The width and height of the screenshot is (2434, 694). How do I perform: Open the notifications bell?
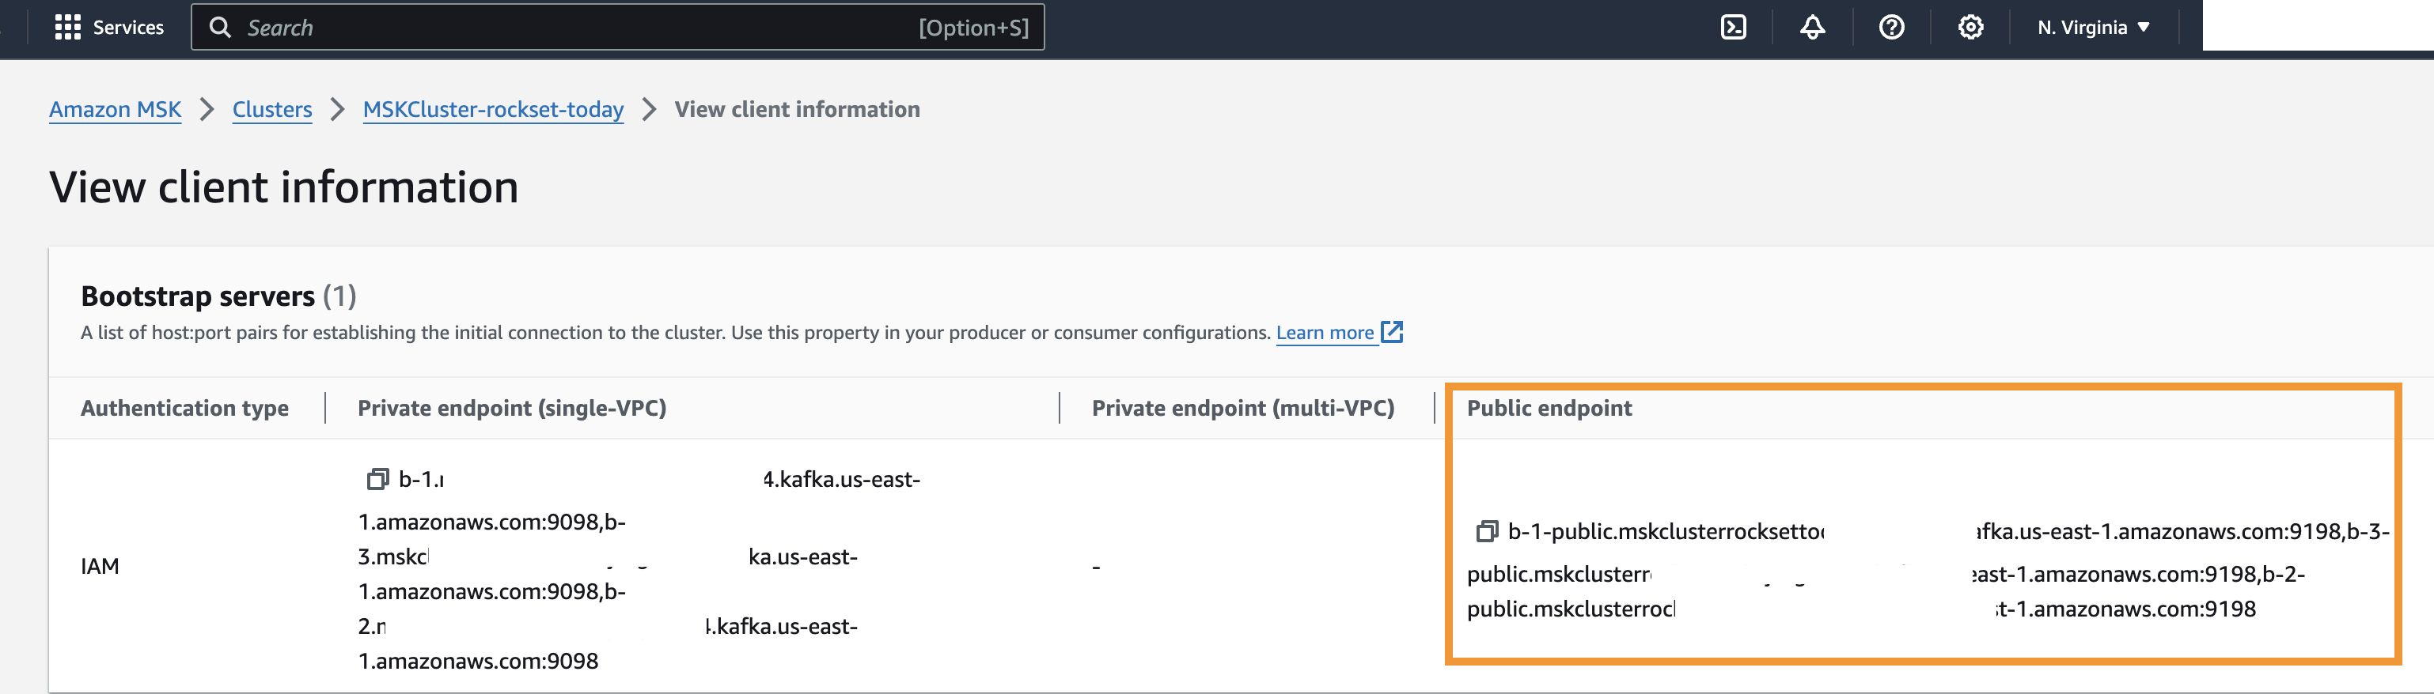click(x=1811, y=28)
